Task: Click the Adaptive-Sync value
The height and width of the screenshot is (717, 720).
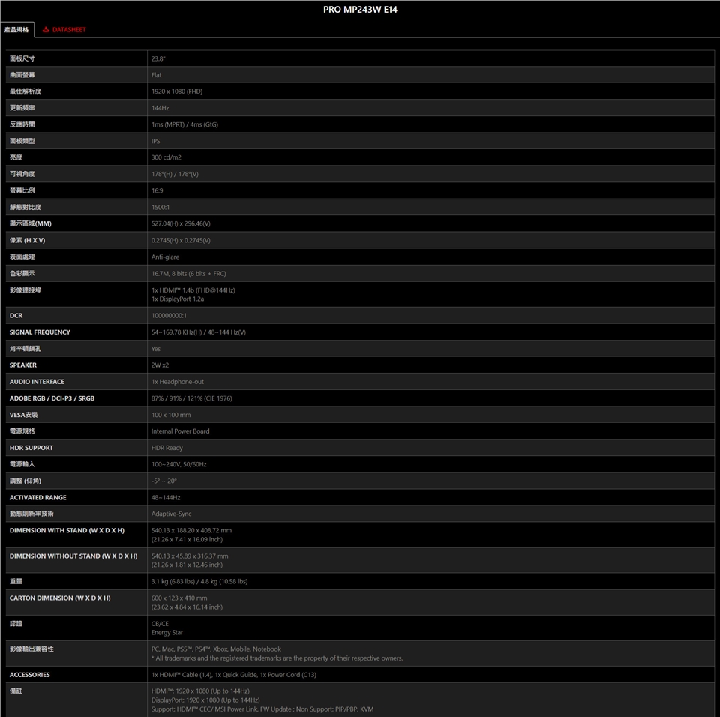Action: 170,514
